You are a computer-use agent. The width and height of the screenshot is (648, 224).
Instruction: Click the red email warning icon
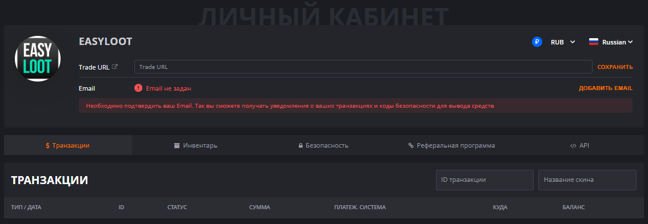point(138,88)
